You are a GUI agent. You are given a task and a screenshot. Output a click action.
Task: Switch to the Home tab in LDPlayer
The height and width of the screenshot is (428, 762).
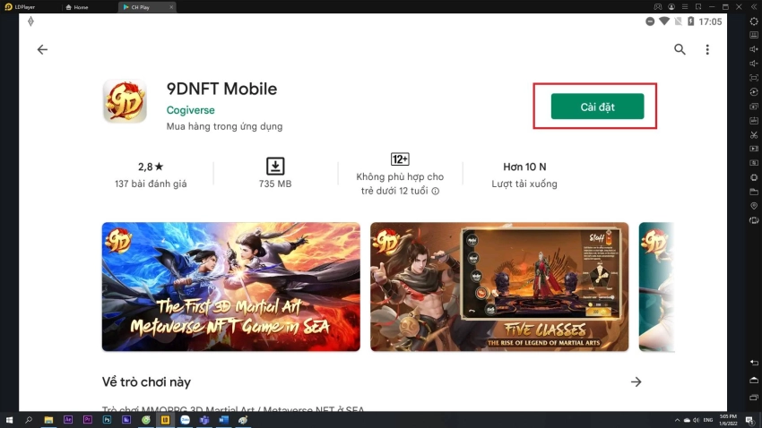click(x=77, y=7)
